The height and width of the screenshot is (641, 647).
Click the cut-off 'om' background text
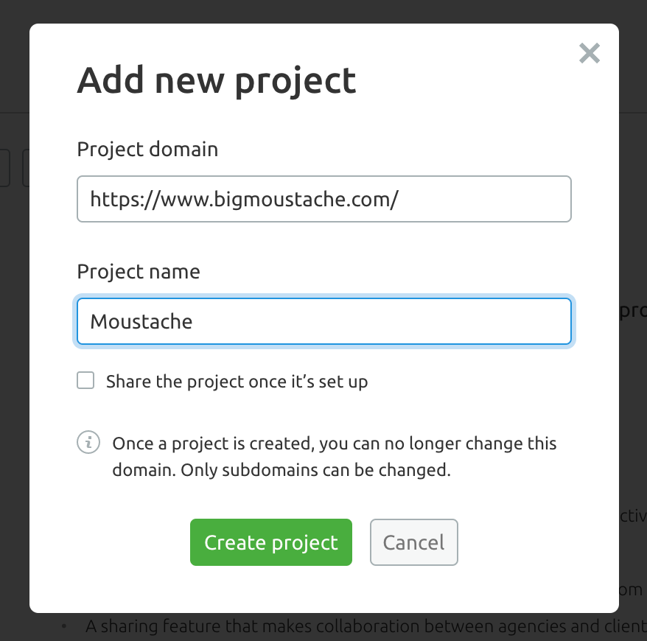632,590
